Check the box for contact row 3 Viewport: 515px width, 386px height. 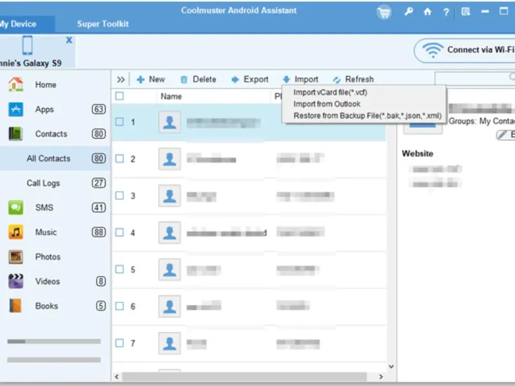click(120, 196)
